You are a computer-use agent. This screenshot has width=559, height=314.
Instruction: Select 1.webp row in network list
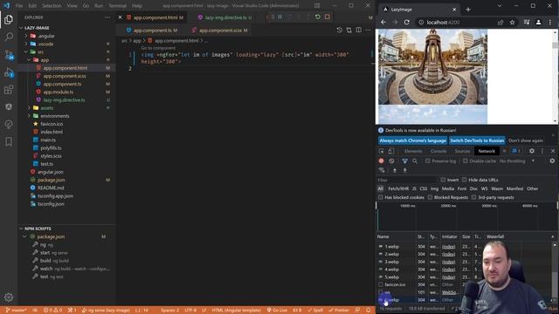coord(392,246)
